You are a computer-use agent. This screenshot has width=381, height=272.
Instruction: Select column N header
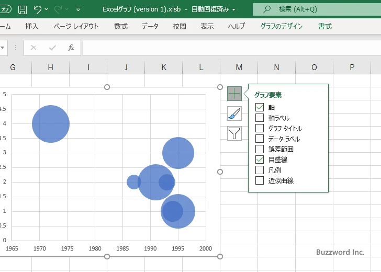276,67
